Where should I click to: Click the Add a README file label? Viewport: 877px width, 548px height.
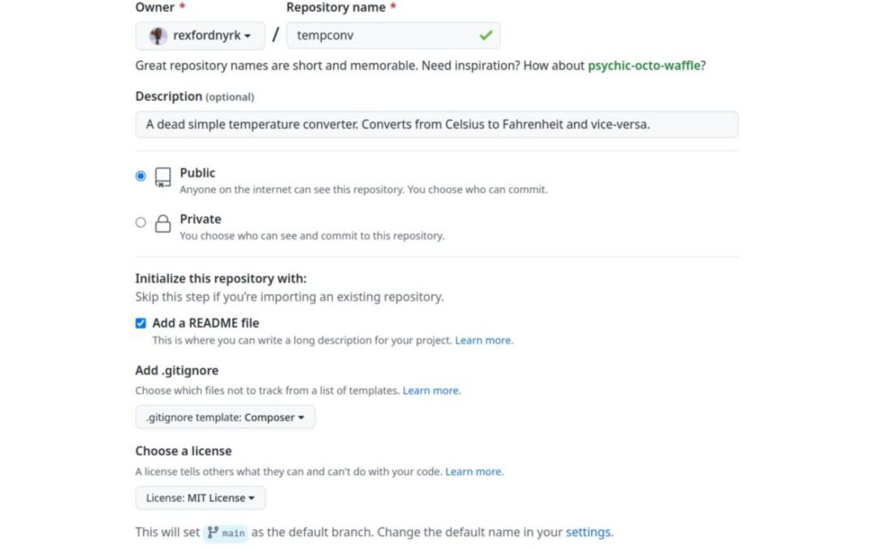(x=205, y=323)
